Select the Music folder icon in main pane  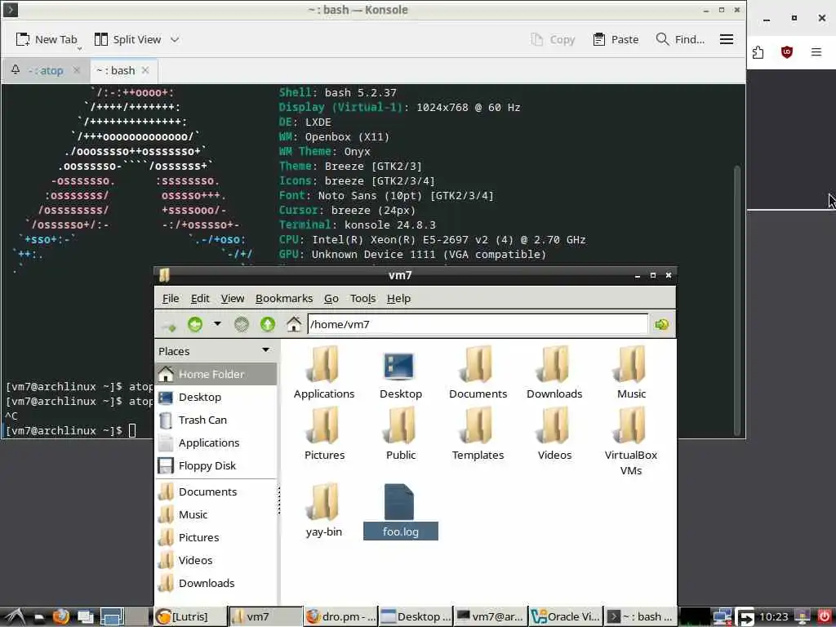tap(631, 365)
